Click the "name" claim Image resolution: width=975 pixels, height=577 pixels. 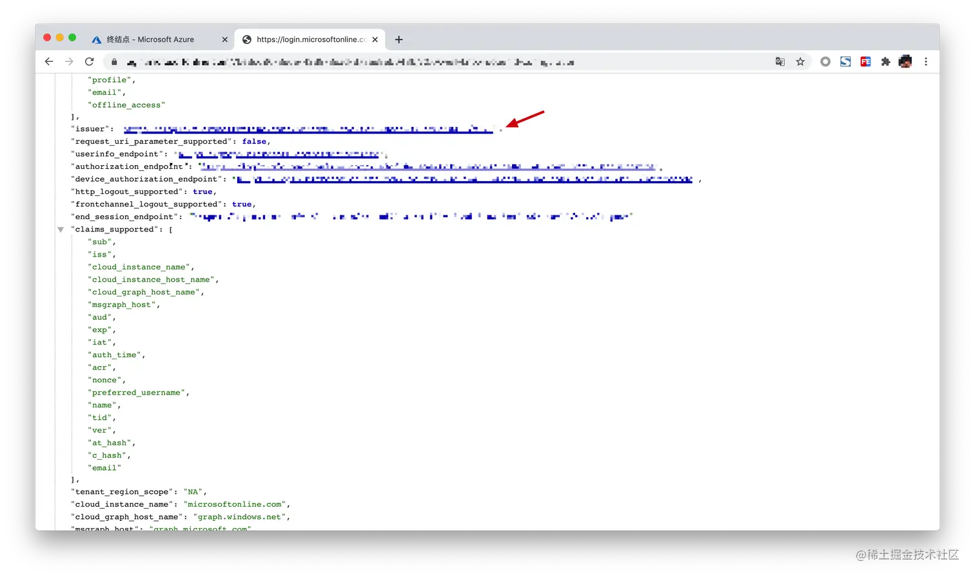click(102, 406)
